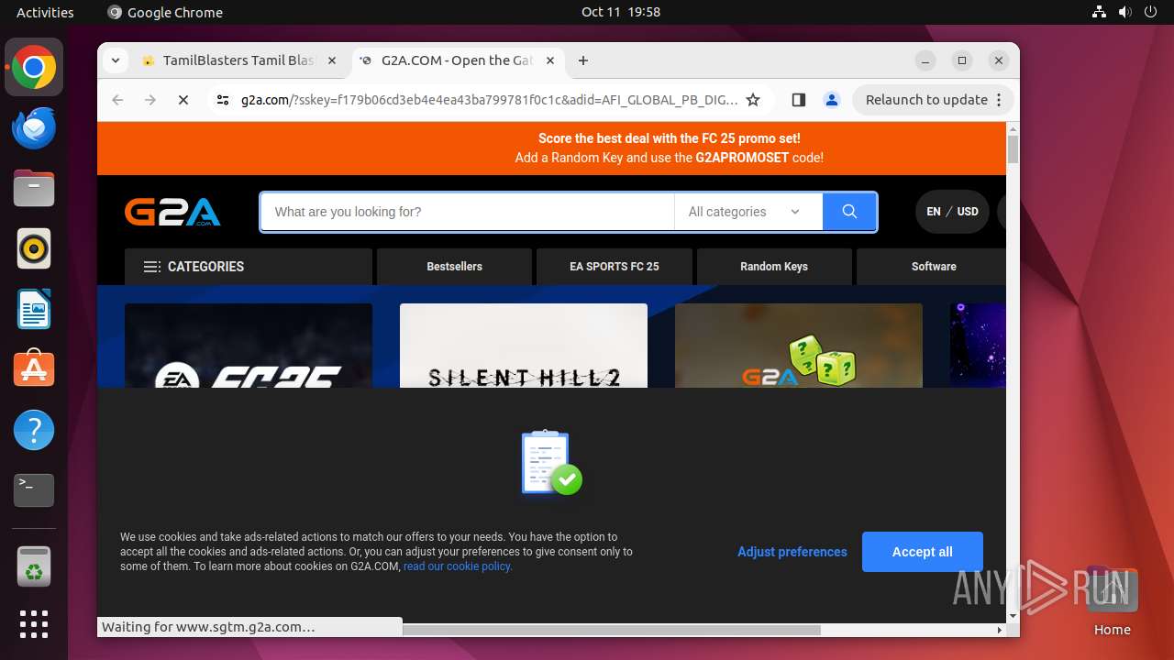The image size is (1174, 660).
Task: Close the G2A.COM tab
Action: pyautogui.click(x=550, y=60)
